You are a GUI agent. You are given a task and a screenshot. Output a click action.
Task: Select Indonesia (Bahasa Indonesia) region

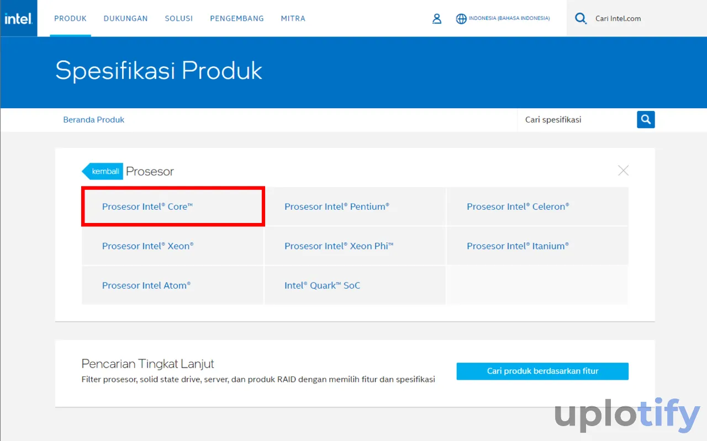[509, 18]
